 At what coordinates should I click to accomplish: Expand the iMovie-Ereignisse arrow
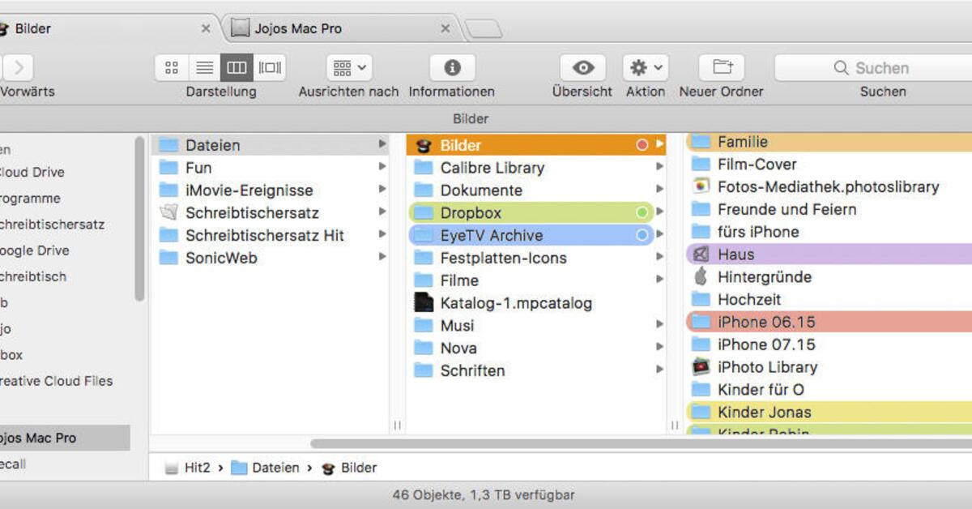[x=382, y=190]
